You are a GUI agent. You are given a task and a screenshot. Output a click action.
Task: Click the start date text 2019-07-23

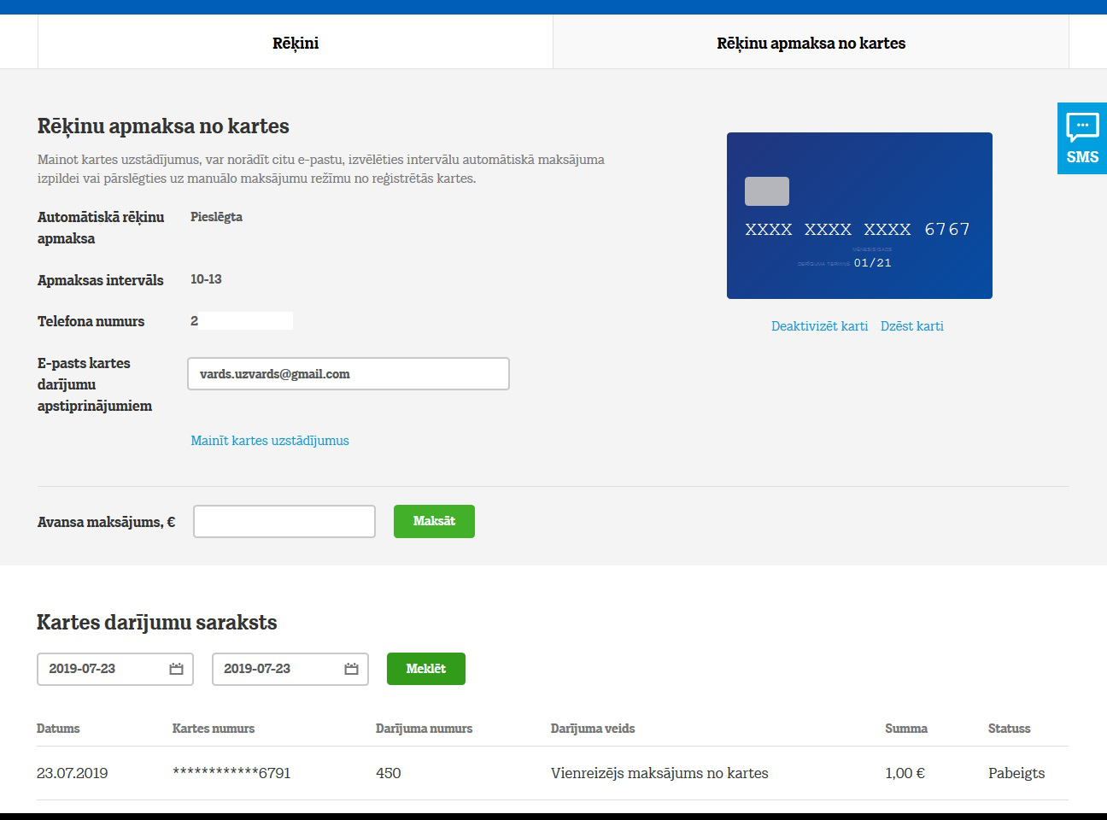[82, 669]
